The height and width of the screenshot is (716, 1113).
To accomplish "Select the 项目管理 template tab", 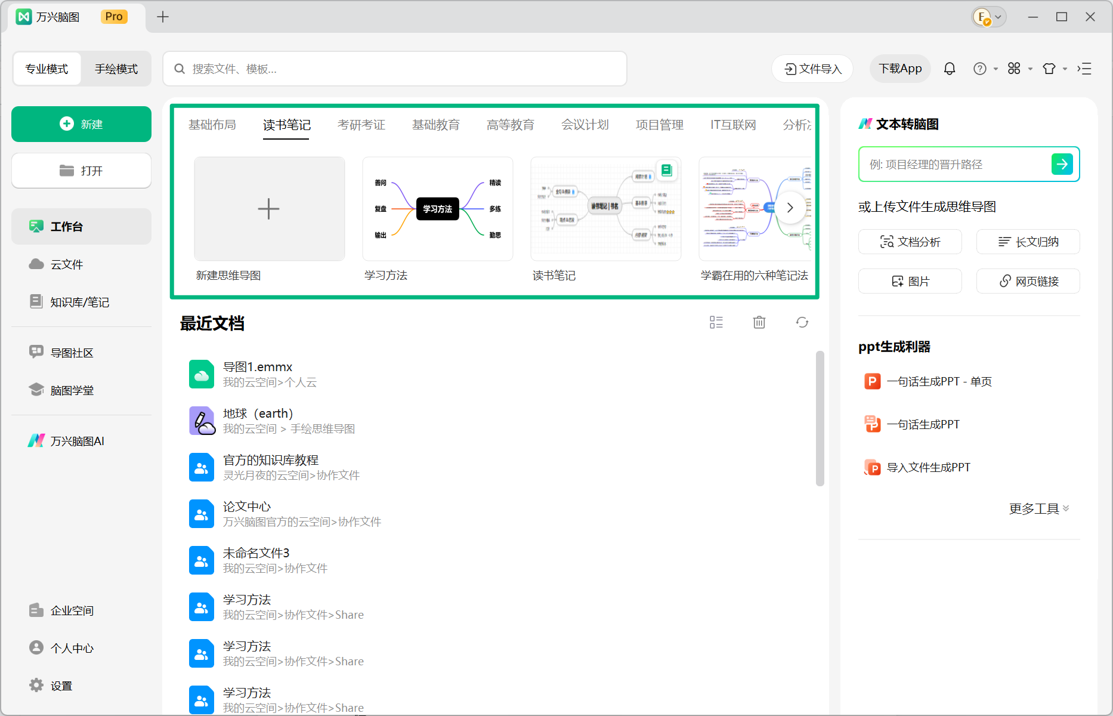I will click(660, 125).
